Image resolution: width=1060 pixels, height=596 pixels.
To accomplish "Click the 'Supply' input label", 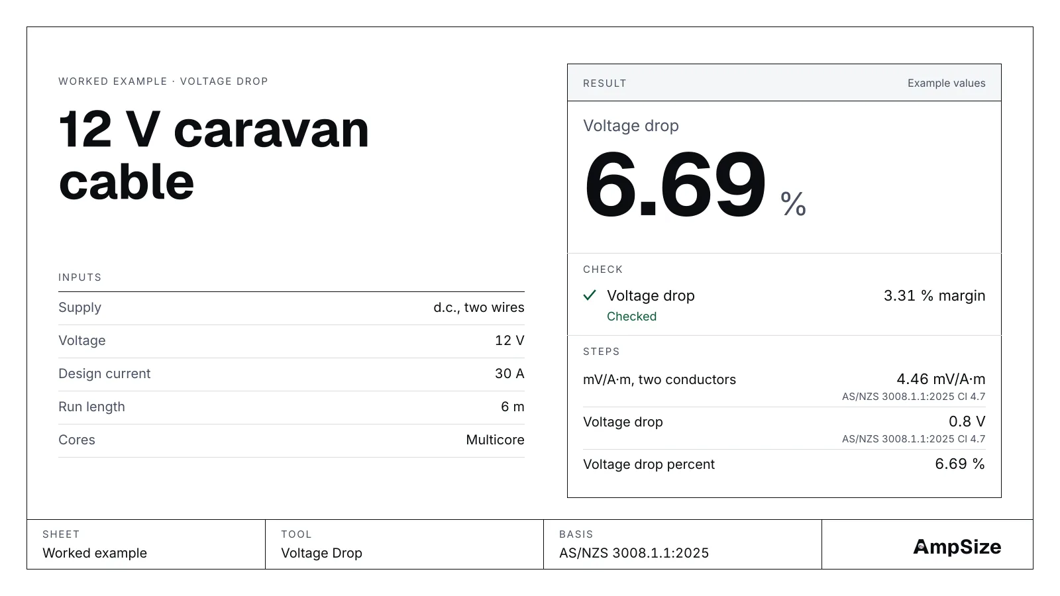I will 79,308.
